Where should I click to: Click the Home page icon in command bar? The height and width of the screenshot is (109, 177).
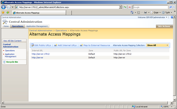coord(132,12)
